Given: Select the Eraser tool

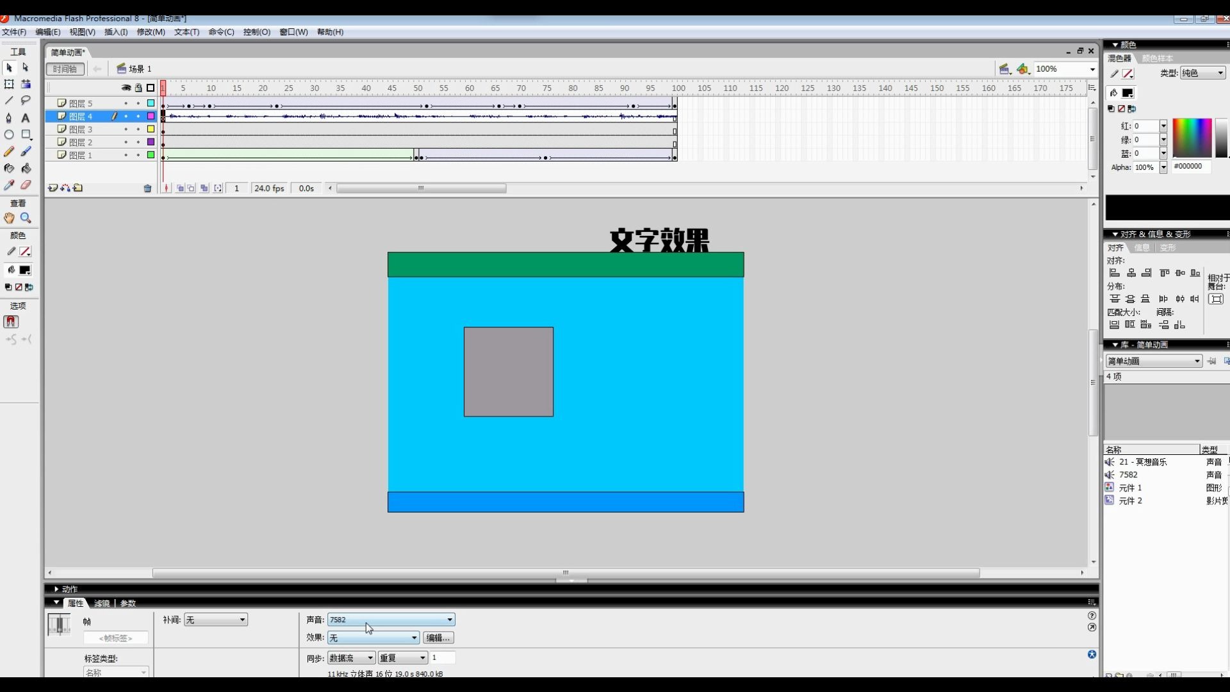Looking at the screenshot, I should (x=26, y=185).
